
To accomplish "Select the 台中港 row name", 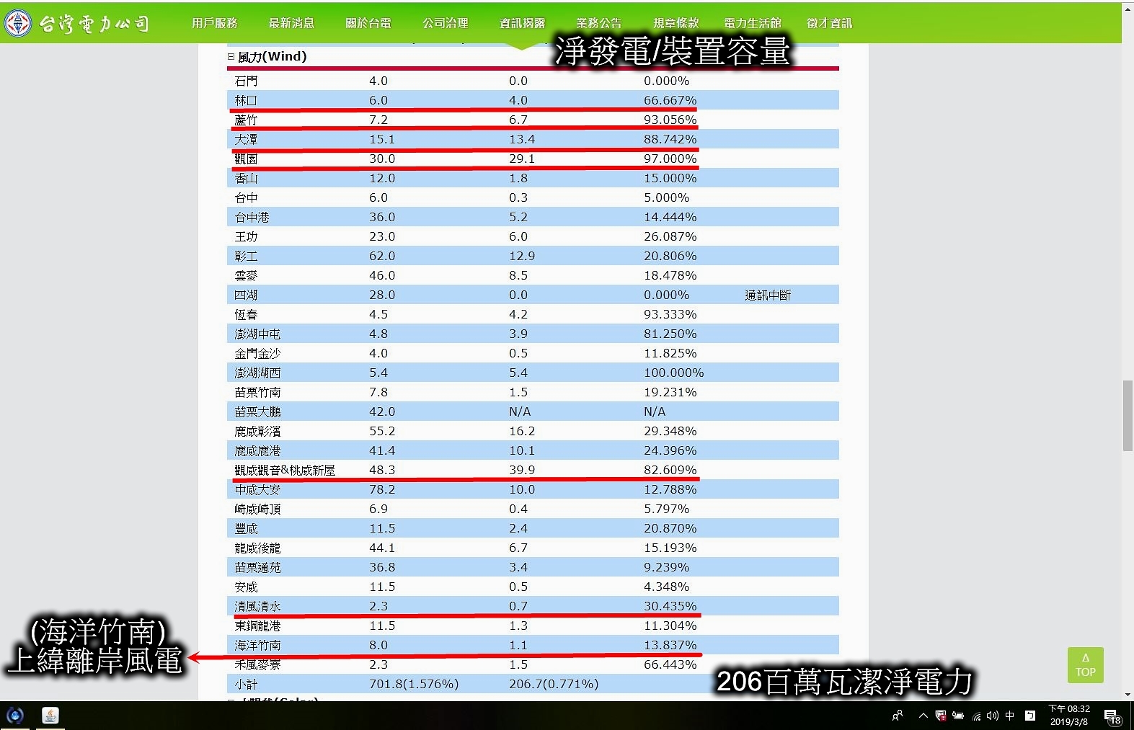I will 252,217.
